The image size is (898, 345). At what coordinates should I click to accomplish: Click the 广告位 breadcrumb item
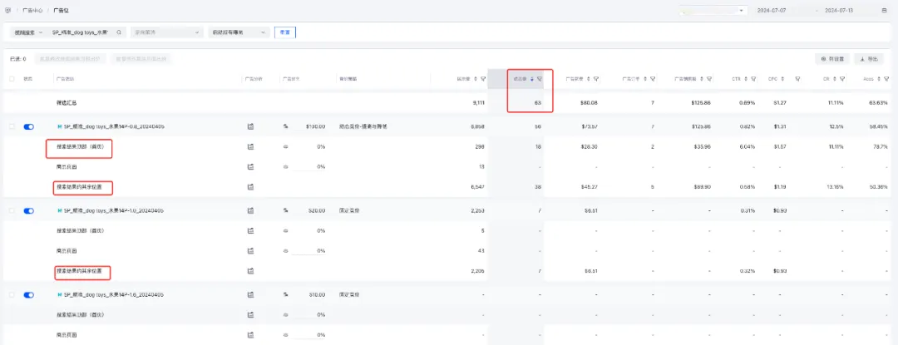[61, 10]
